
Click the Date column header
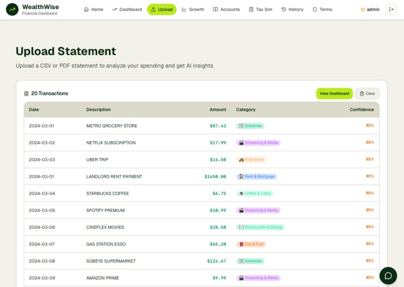point(34,110)
